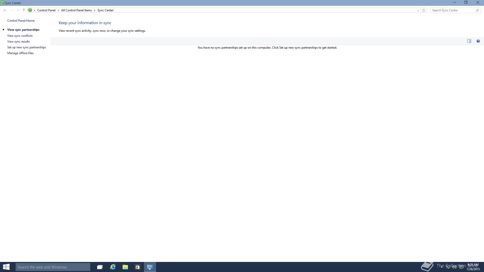The width and height of the screenshot is (484, 272).
Task: Launch Internet Explorer from the taskbar
Action: pyautogui.click(x=113, y=267)
